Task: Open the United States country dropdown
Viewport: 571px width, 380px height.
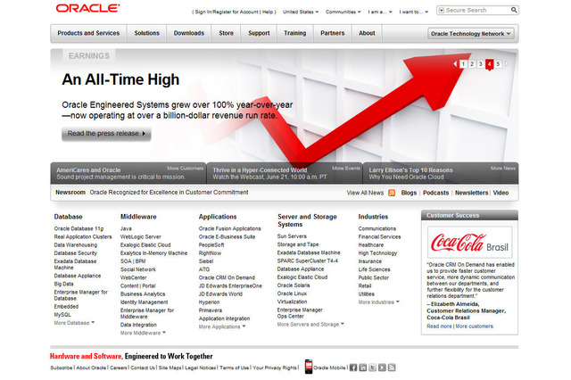Action: [x=301, y=12]
